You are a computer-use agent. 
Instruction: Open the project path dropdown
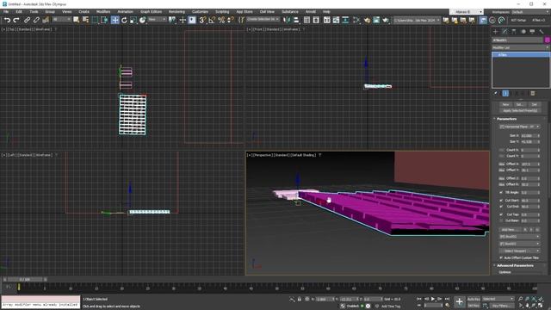417,21
